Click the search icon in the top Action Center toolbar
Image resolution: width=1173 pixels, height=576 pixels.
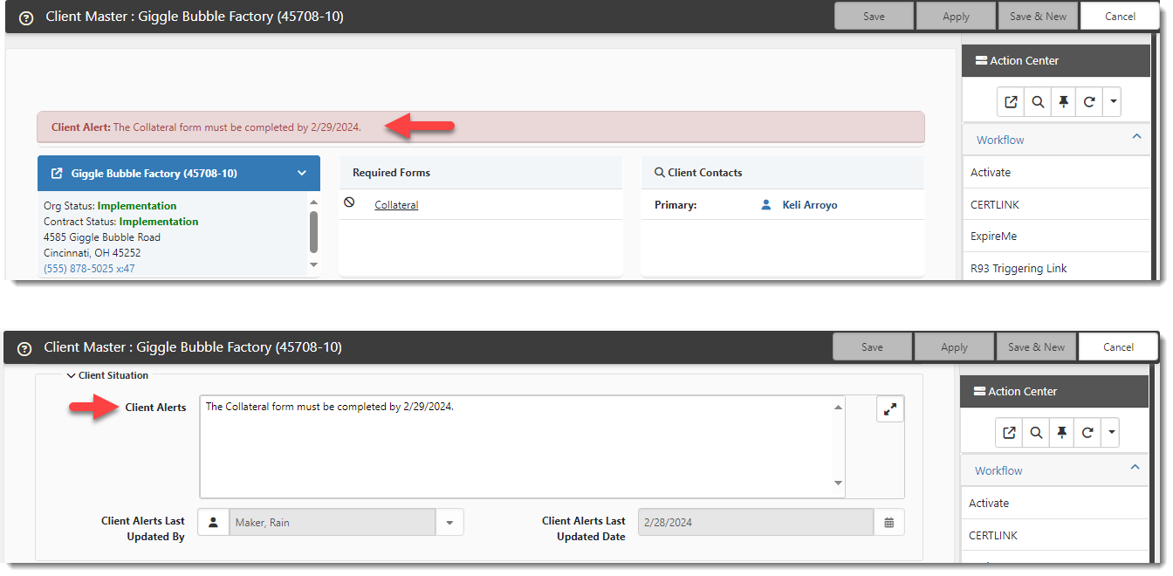(x=1037, y=102)
